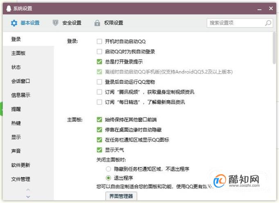
Task: Click the gear icon for 基本设置
Action: tap(14, 23)
